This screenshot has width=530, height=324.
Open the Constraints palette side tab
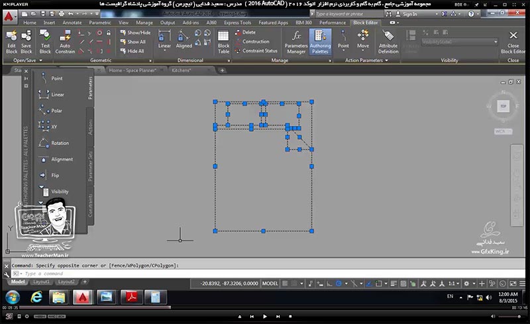(90, 205)
